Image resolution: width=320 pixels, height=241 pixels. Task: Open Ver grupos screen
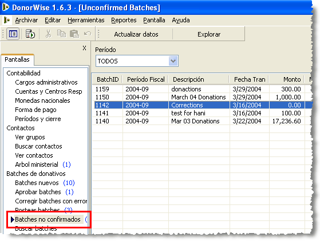click(x=30, y=137)
